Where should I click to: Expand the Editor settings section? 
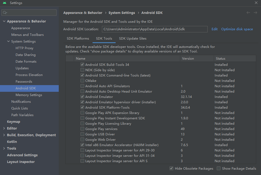4,128
